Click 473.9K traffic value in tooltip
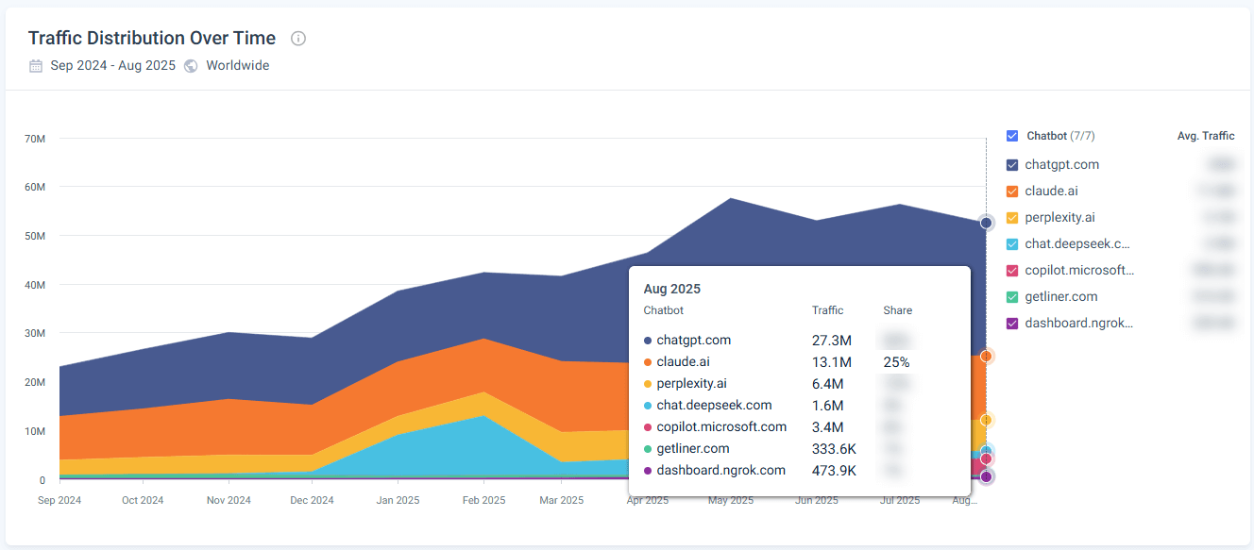The image size is (1254, 550). [835, 471]
